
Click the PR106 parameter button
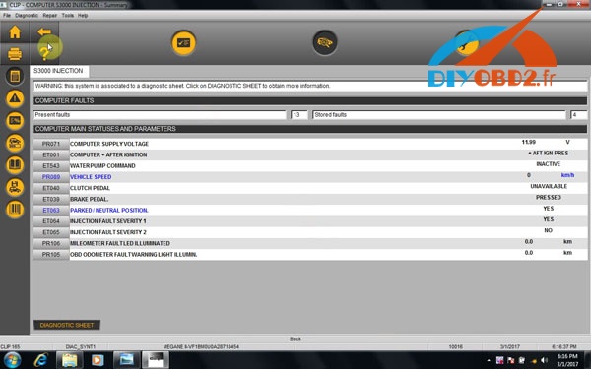click(x=51, y=244)
